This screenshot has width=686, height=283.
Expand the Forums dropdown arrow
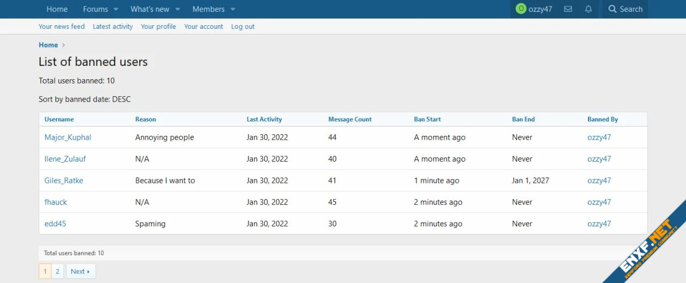tap(116, 9)
